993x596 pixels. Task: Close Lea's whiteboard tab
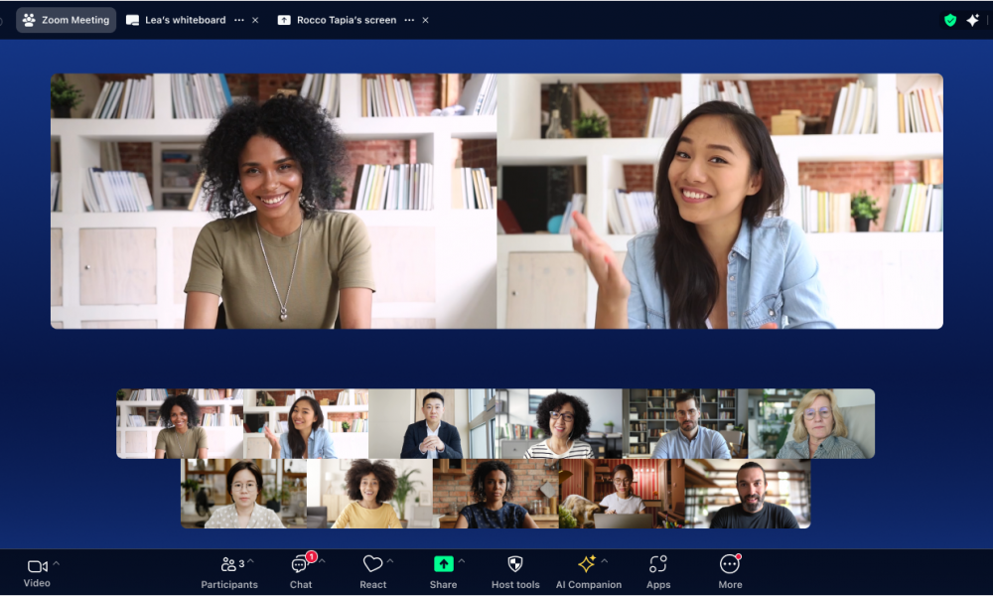[255, 20]
